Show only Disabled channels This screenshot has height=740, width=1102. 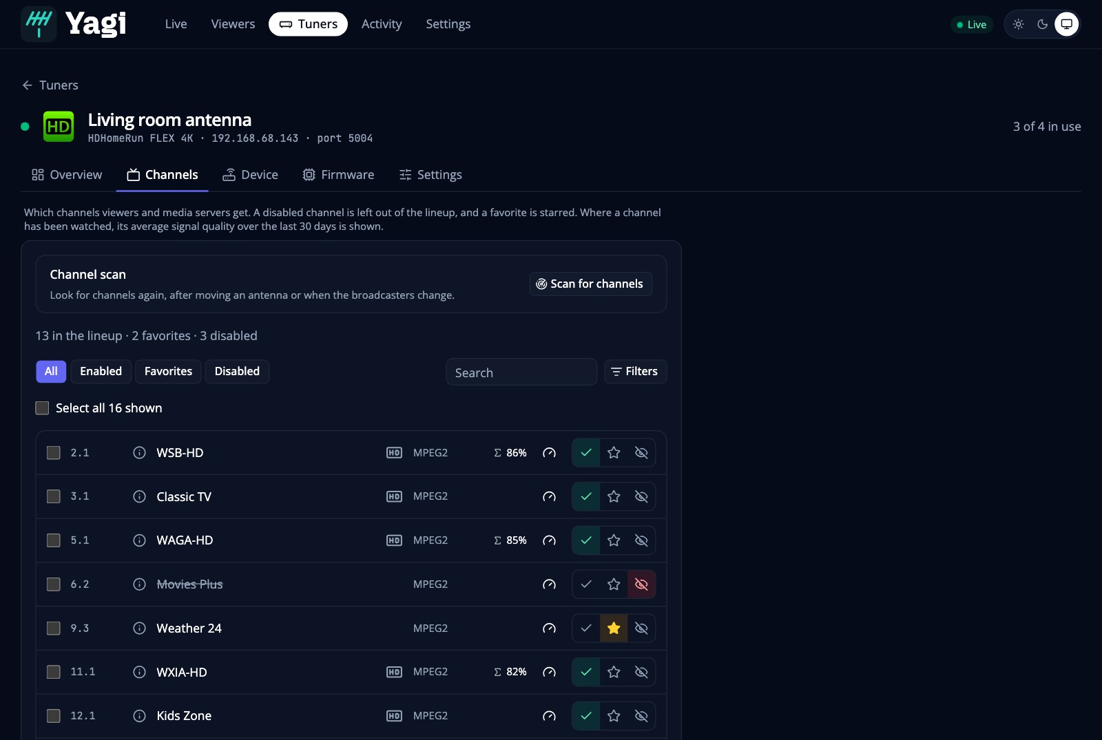point(237,372)
